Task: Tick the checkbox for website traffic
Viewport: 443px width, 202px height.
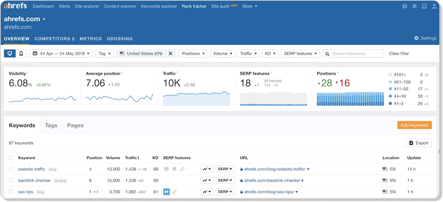Action: pos(11,169)
